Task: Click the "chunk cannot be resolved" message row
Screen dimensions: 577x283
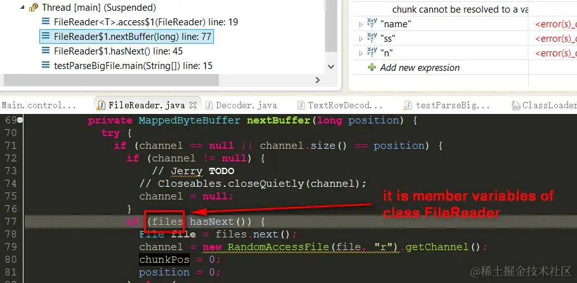Action: pos(460,9)
